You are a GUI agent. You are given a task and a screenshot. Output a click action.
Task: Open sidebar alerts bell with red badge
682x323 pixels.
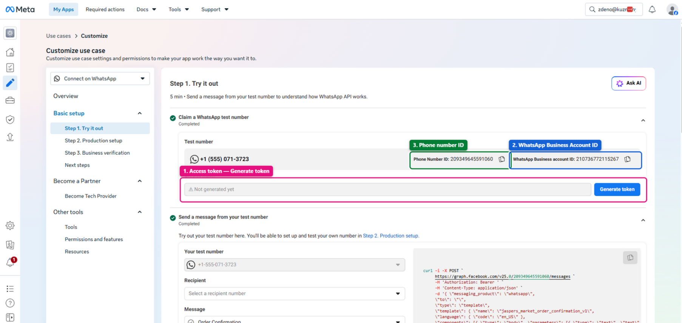coord(10,262)
